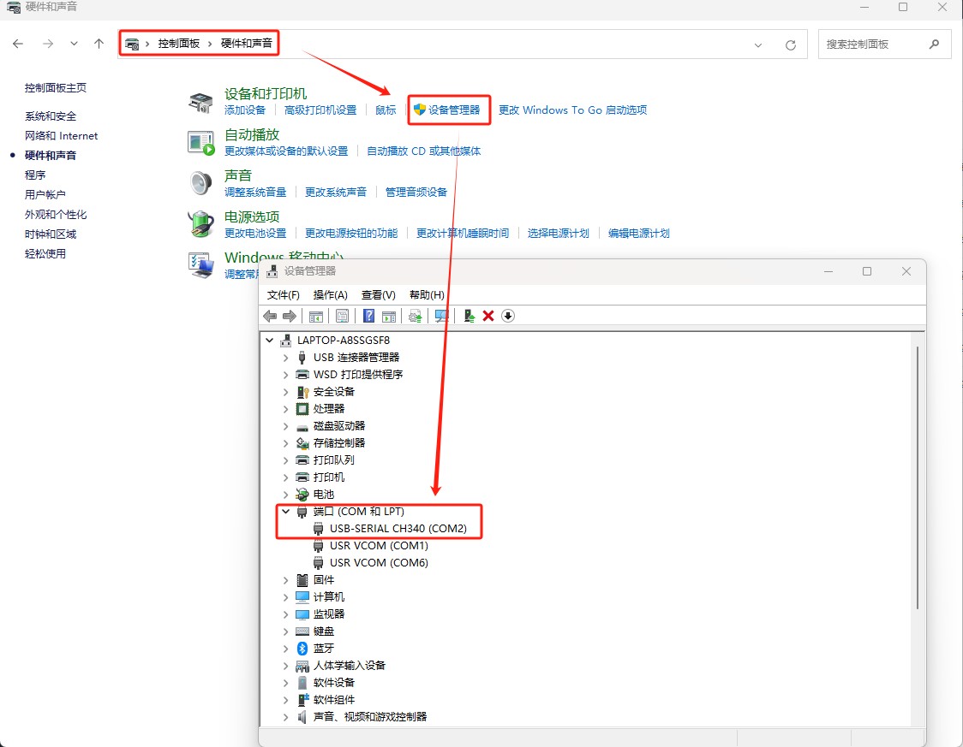Click the black down-arrow disable device icon

(508, 316)
